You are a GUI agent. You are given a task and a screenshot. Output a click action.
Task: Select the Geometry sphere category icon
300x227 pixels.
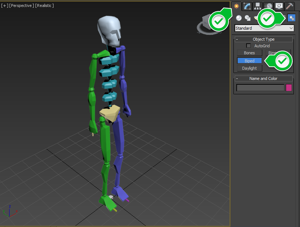point(239,18)
